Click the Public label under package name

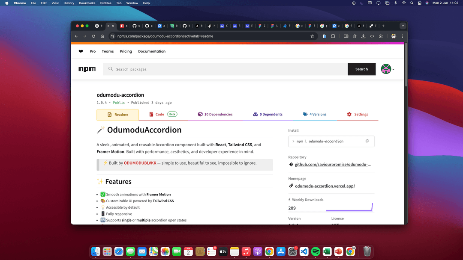pyautogui.click(x=119, y=103)
